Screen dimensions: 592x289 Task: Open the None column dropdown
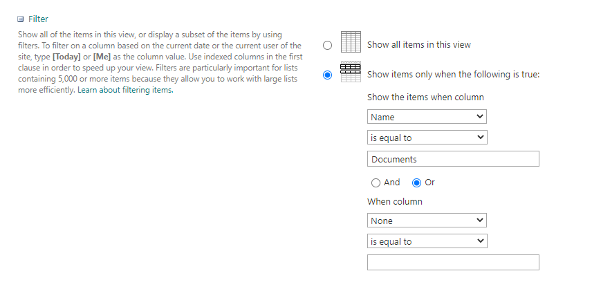click(x=427, y=221)
